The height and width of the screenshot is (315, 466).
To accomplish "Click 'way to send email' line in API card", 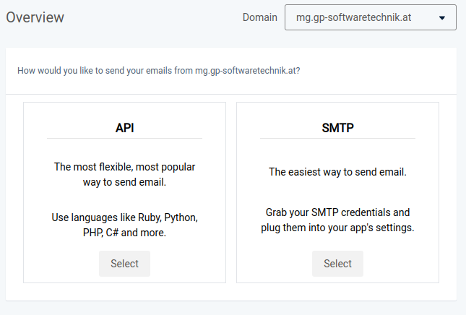I will 124,182.
